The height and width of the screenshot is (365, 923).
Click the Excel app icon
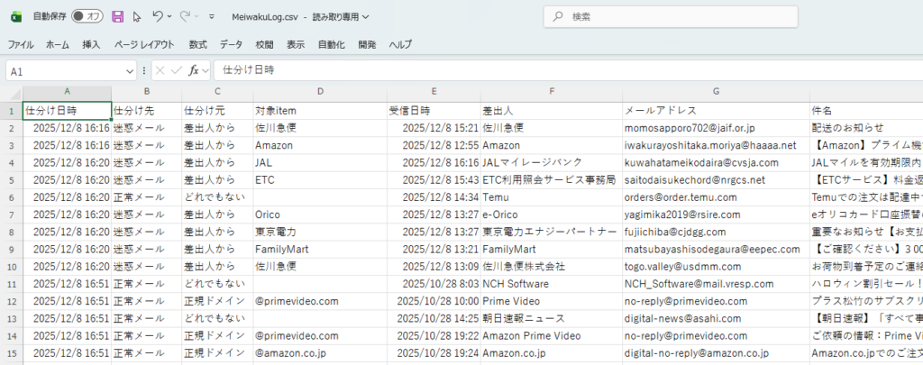pos(15,16)
